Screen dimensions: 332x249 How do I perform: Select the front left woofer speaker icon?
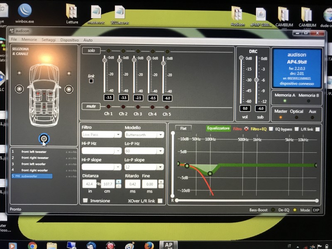pyautogui.click(x=19, y=89)
